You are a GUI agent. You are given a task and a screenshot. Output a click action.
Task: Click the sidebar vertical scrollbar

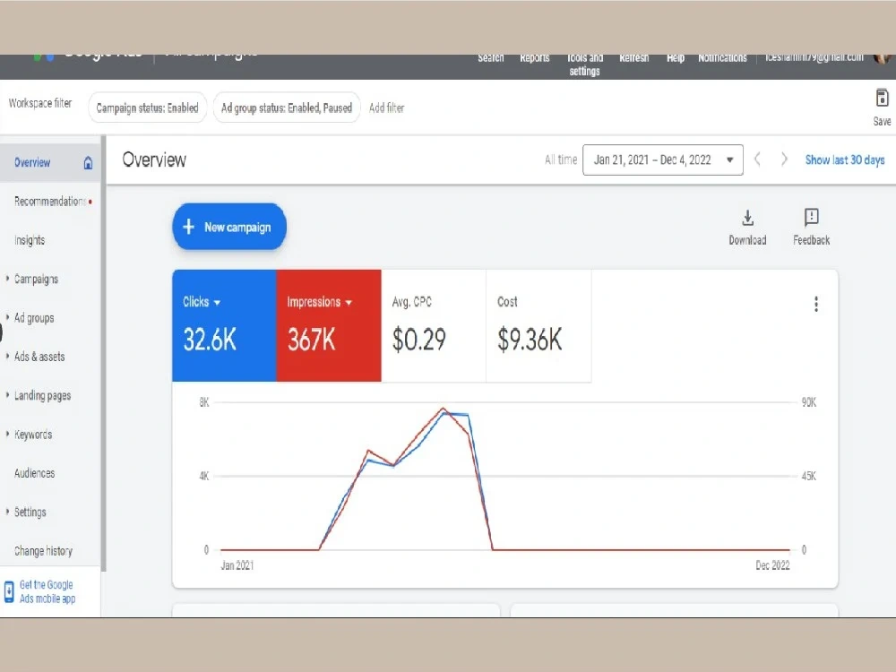(103, 352)
